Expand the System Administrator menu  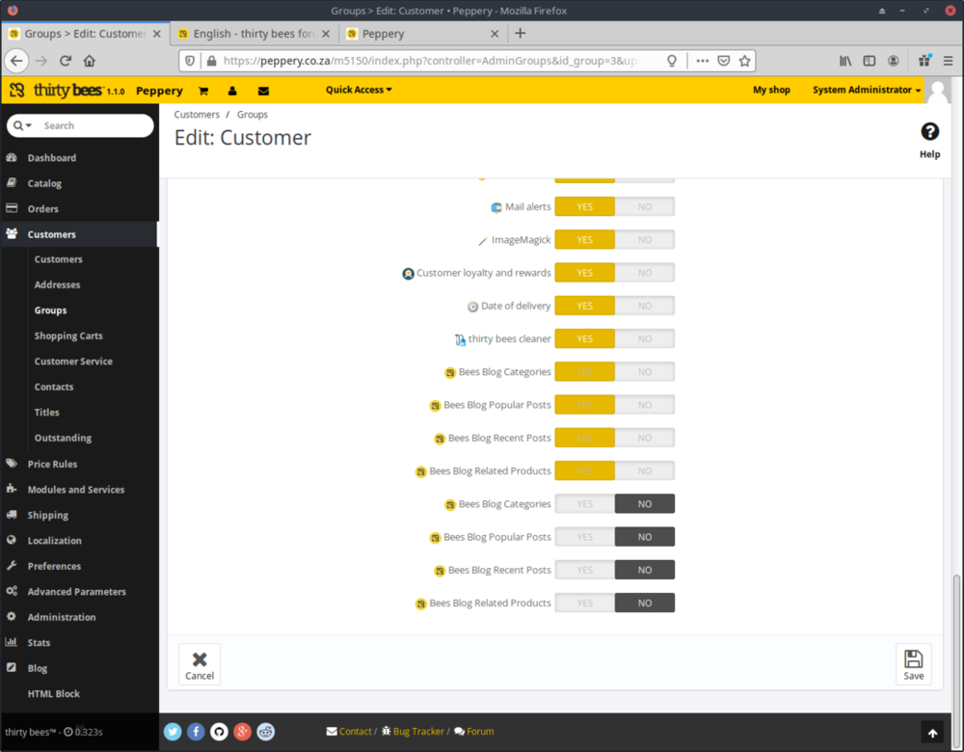866,90
